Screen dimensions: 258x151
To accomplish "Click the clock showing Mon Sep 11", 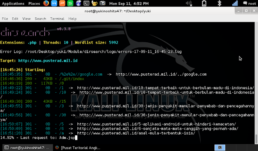I will 129,4.
